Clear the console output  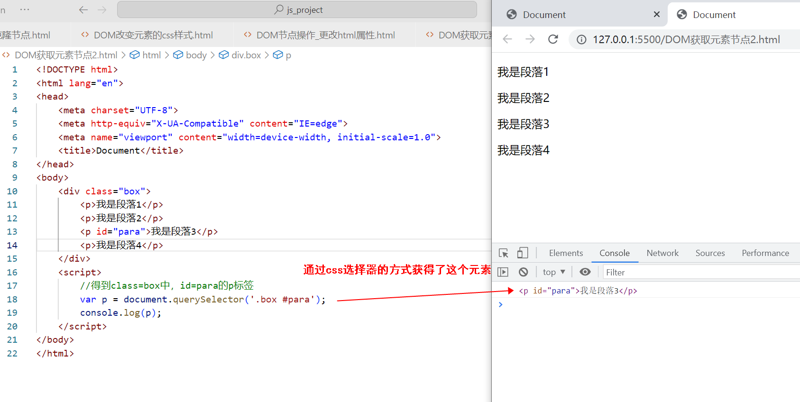[524, 272]
